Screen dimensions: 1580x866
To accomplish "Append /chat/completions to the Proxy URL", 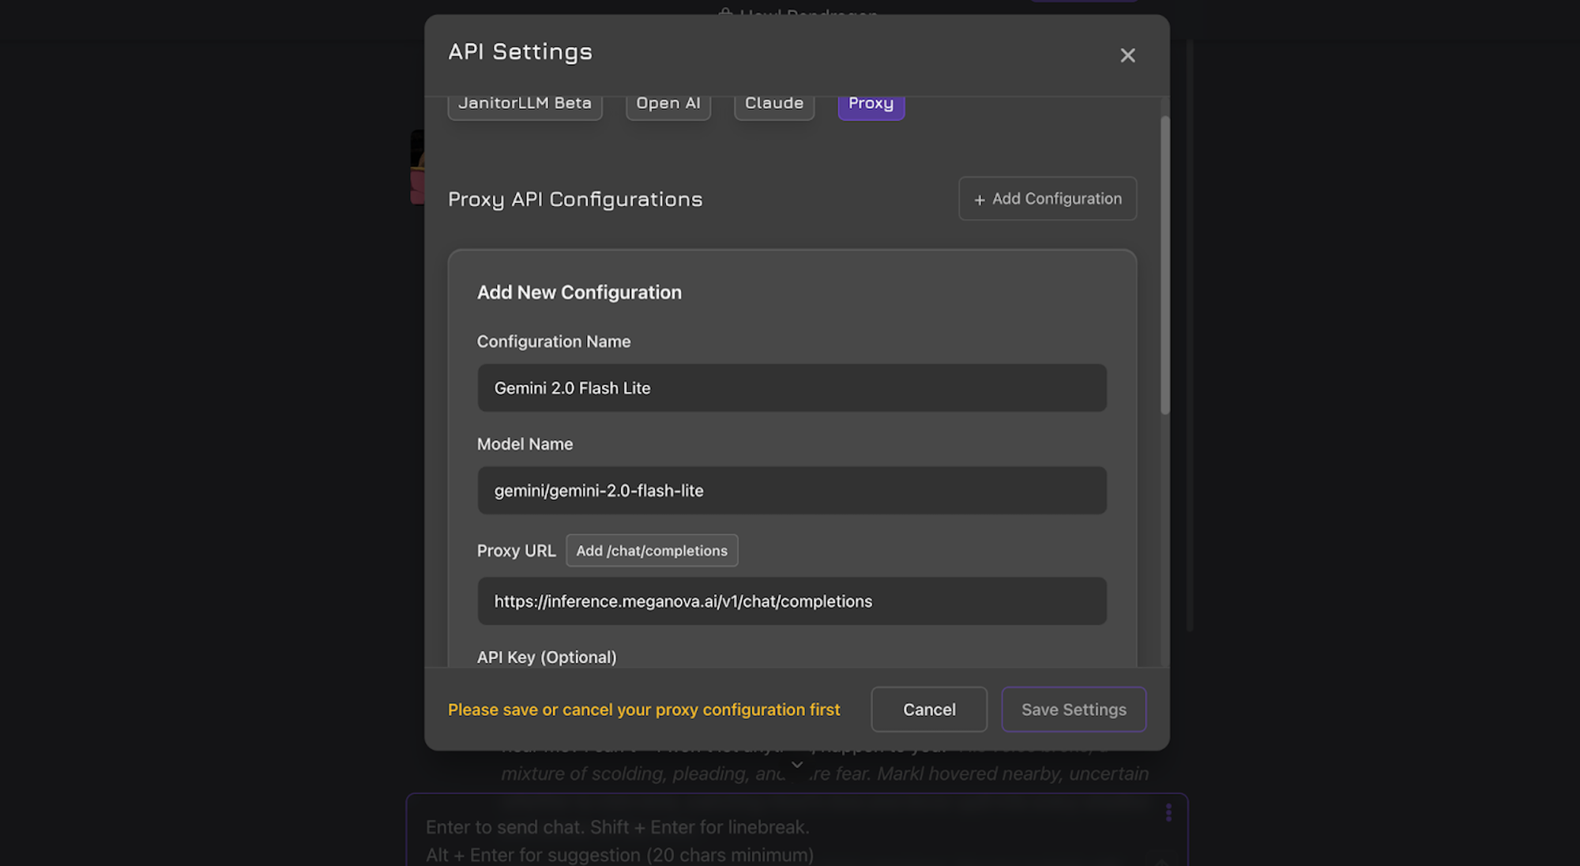I will click(x=651, y=551).
